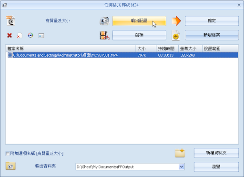Click the 00:00:13 duration cell
This screenshot has height=177, width=244.
(166, 55)
